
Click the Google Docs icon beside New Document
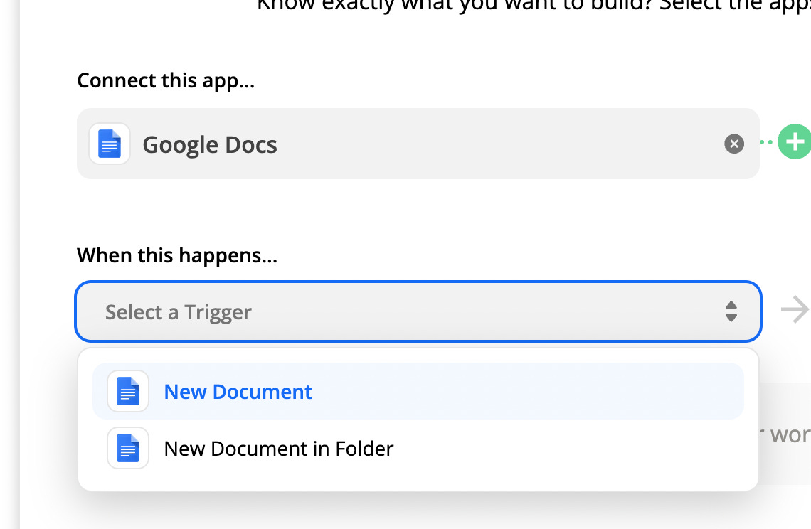pos(127,390)
